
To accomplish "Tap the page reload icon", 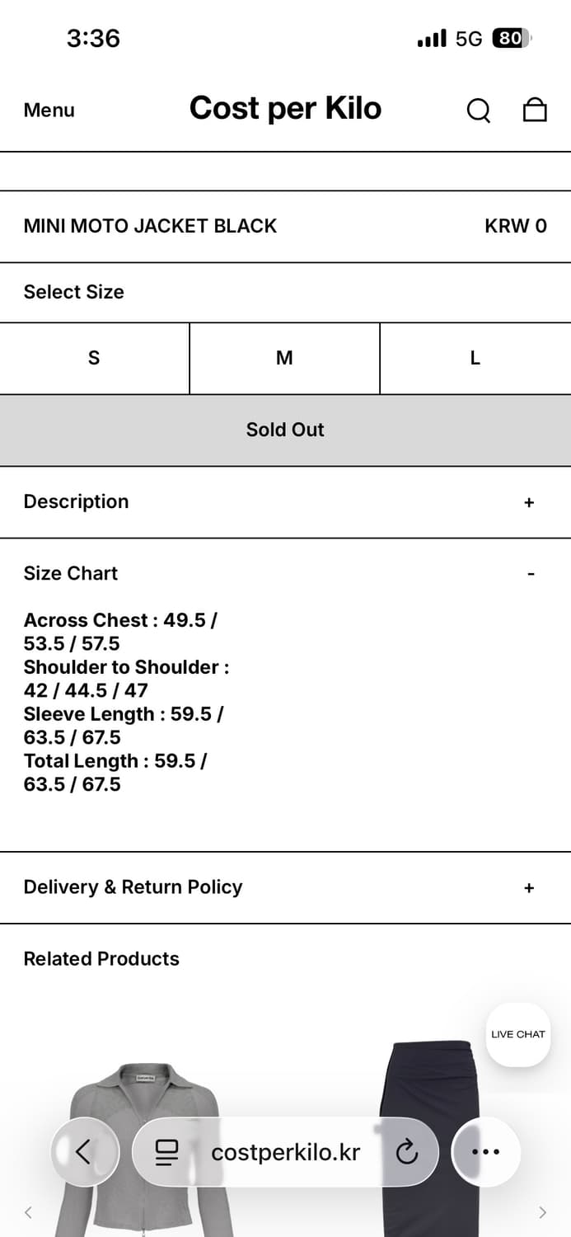I will (x=407, y=1152).
